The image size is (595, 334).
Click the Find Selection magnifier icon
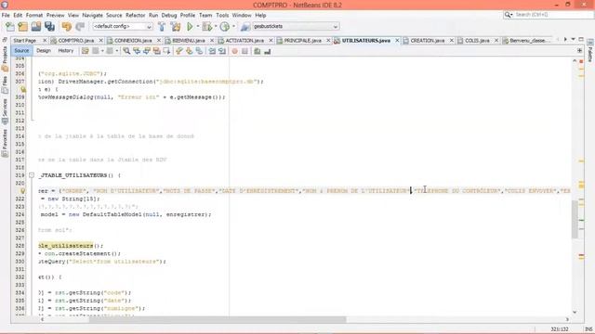(126, 51)
